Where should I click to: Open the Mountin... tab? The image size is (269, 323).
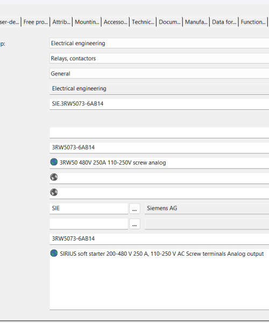[x=87, y=22]
